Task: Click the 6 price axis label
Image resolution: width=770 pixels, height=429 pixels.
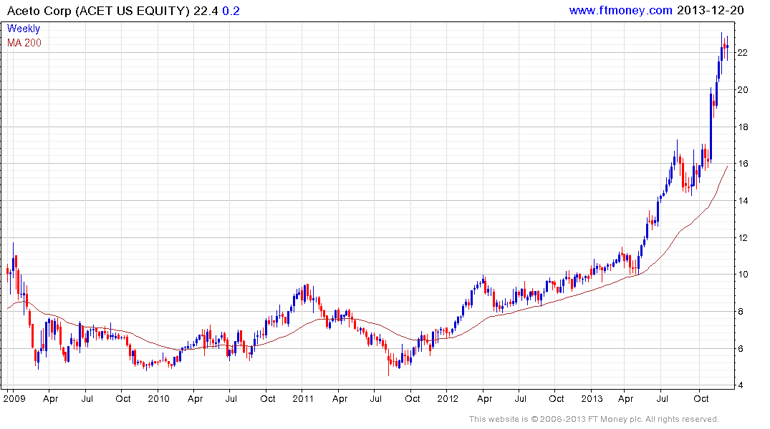Action: [x=740, y=349]
